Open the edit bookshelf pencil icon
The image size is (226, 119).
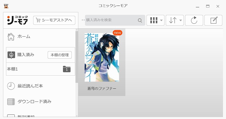click(x=213, y=20)
